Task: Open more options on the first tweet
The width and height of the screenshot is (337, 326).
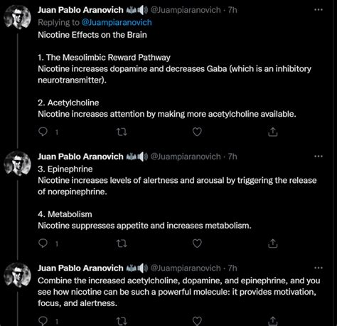Action: pyautogui.click(x=319, y=10)
